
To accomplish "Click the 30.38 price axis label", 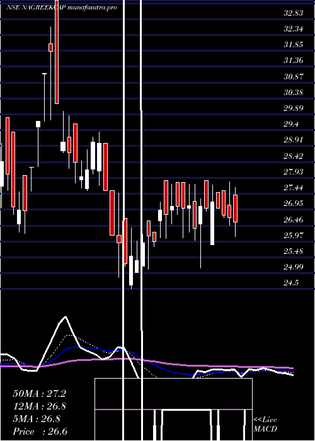I will click(294, 92).
